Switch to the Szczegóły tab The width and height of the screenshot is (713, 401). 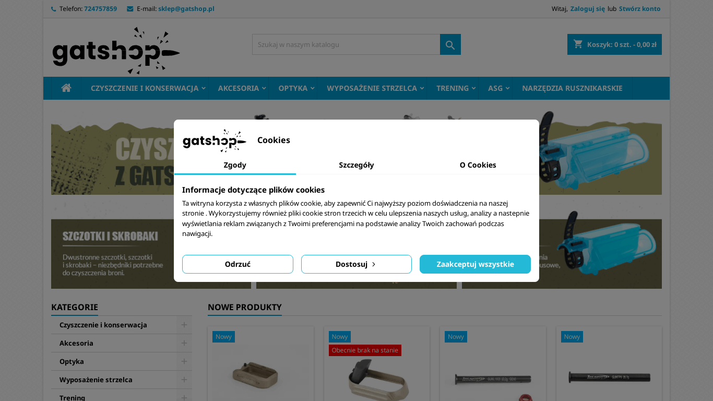click(356, 165)
